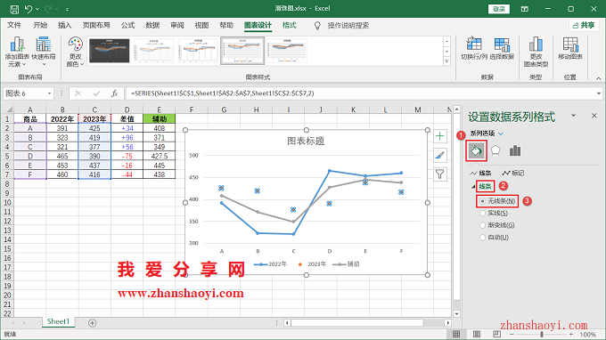
Task: Collapse the Line (线条) section
Action: pos(473,187)
